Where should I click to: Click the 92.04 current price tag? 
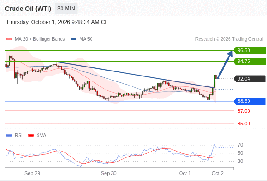249,79
